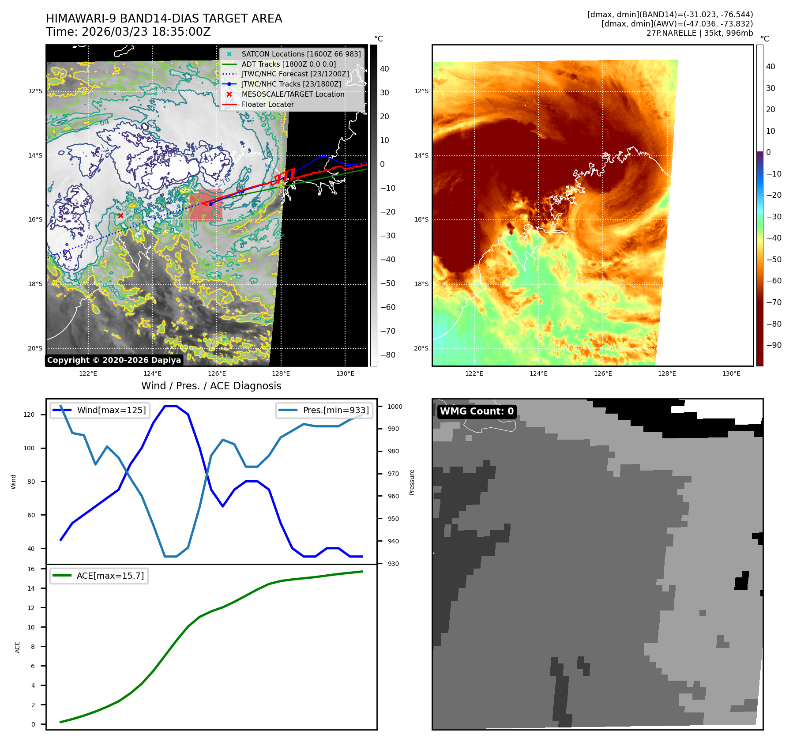This screenshot has height=746, width=793.
Task: Click the dmax, dmin BAND14 values text
Action: coord(670,15)
